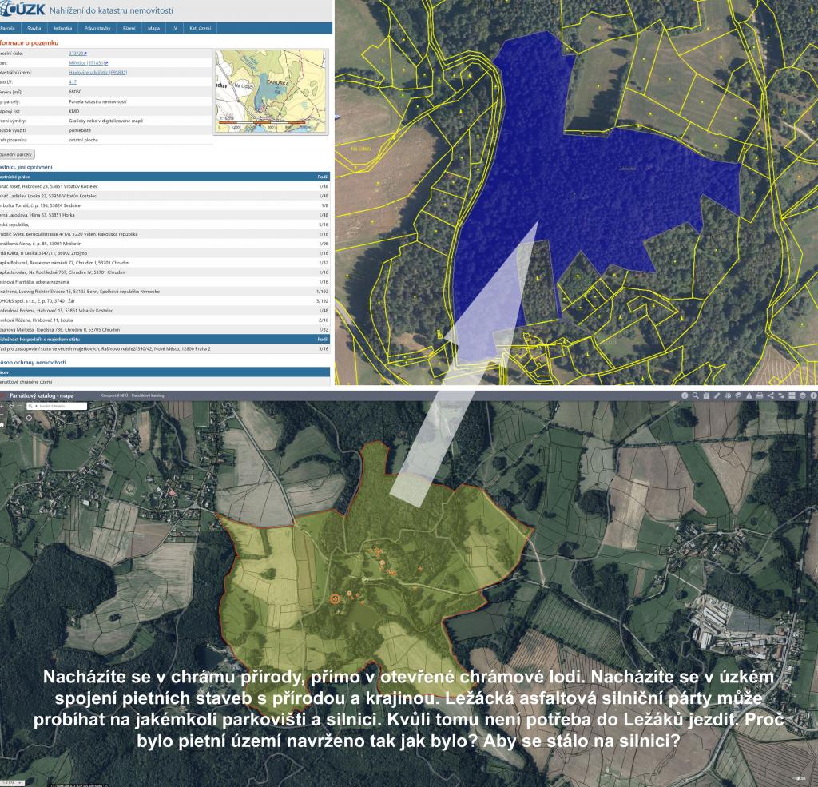818x787 pixels.
Task: Open the parcel number 373/23 link
Action: click(x=77, y=53)
